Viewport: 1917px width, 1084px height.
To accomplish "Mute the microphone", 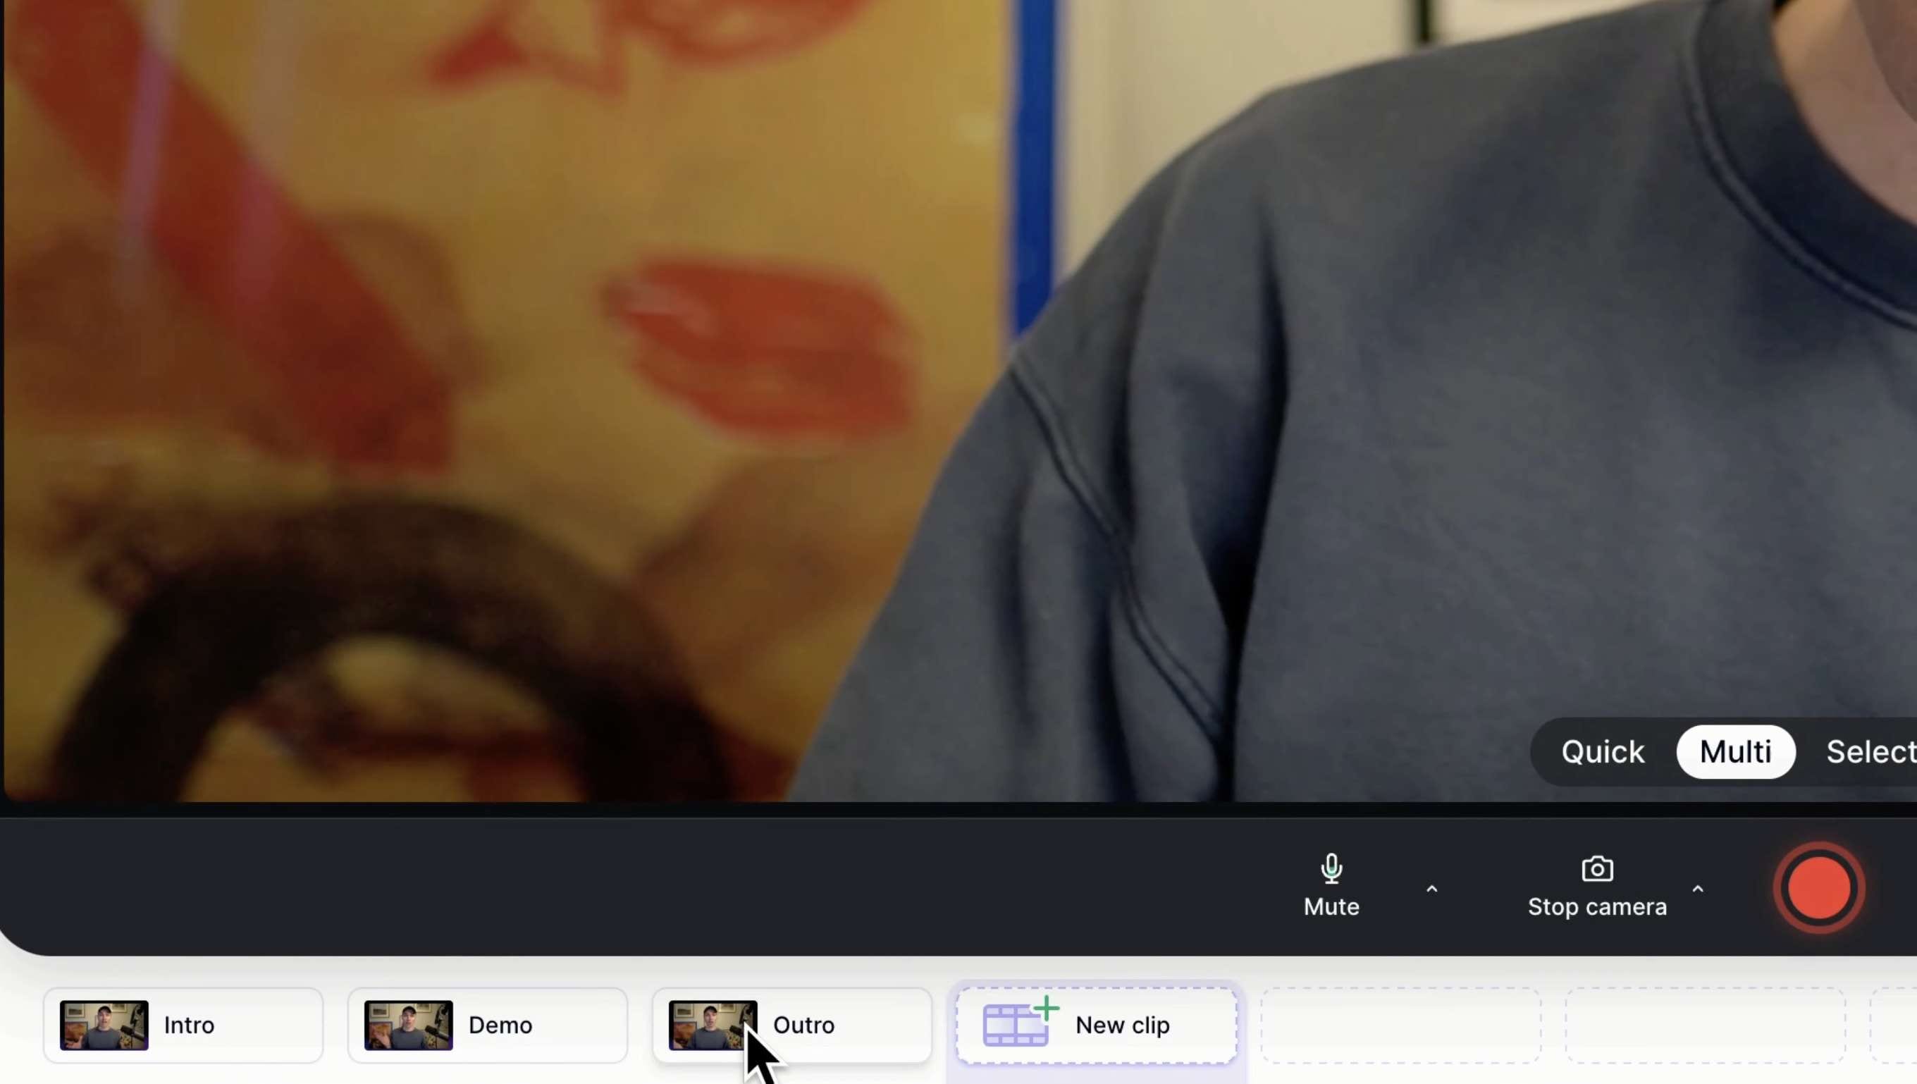I will [x=1331, y=886].
